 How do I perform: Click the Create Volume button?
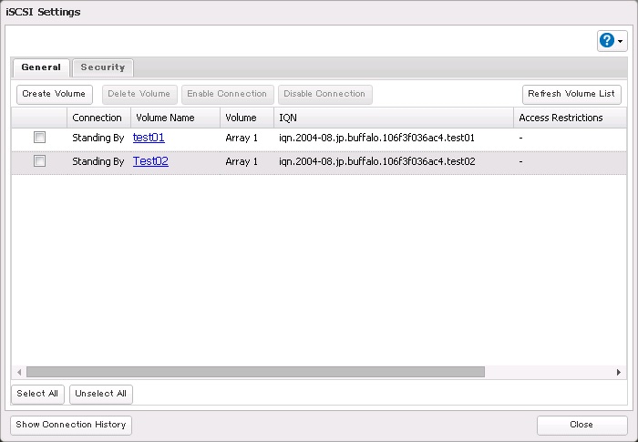54,94
